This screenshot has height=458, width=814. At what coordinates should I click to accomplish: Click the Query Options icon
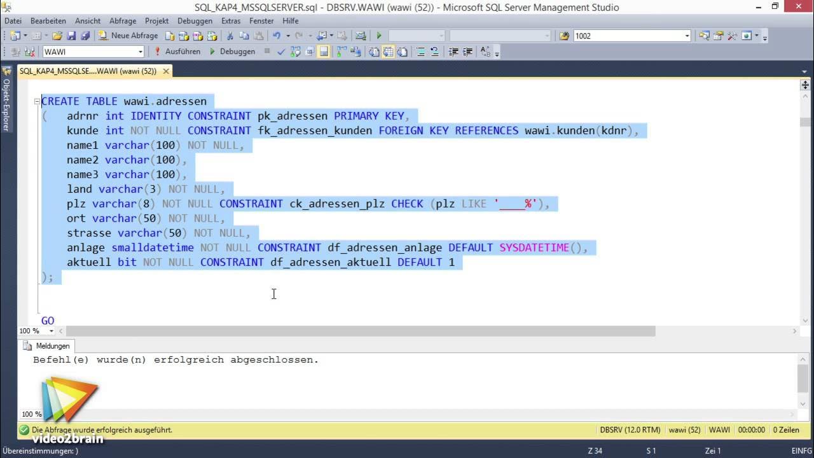(x=309, y=52)
